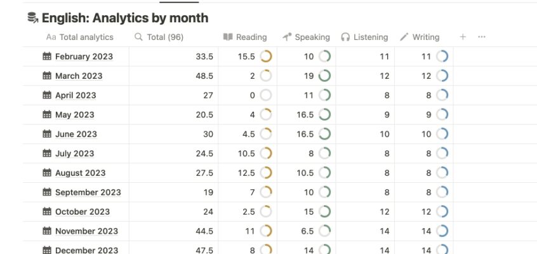The image size is (537, 254).
Task: Click the Listening column headphones icon
Action: (x=345, y=37)
